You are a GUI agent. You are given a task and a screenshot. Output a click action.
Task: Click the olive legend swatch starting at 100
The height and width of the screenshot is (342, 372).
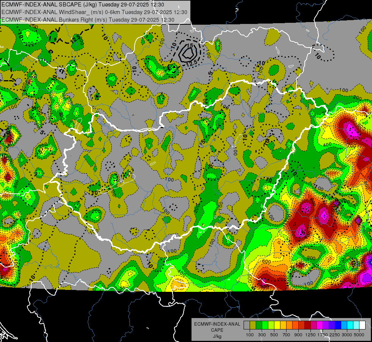[253, 325]
